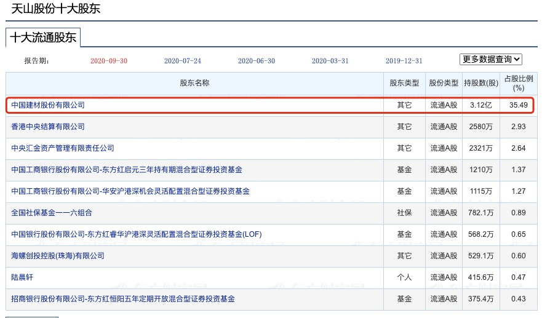Open shareholder 中央汇金资产管理有限责任公司

coord(63,148)
